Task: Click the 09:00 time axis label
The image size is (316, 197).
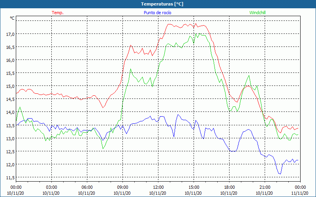Action: tap(122, 188)
